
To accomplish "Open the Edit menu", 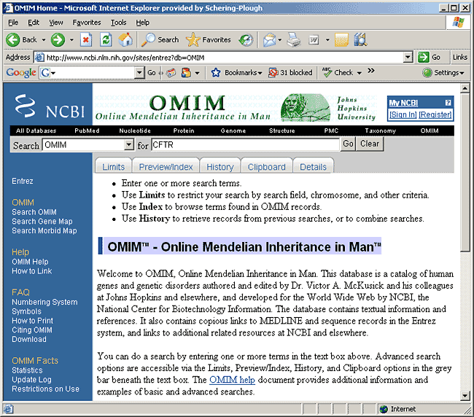I will (x=34, y=23).
